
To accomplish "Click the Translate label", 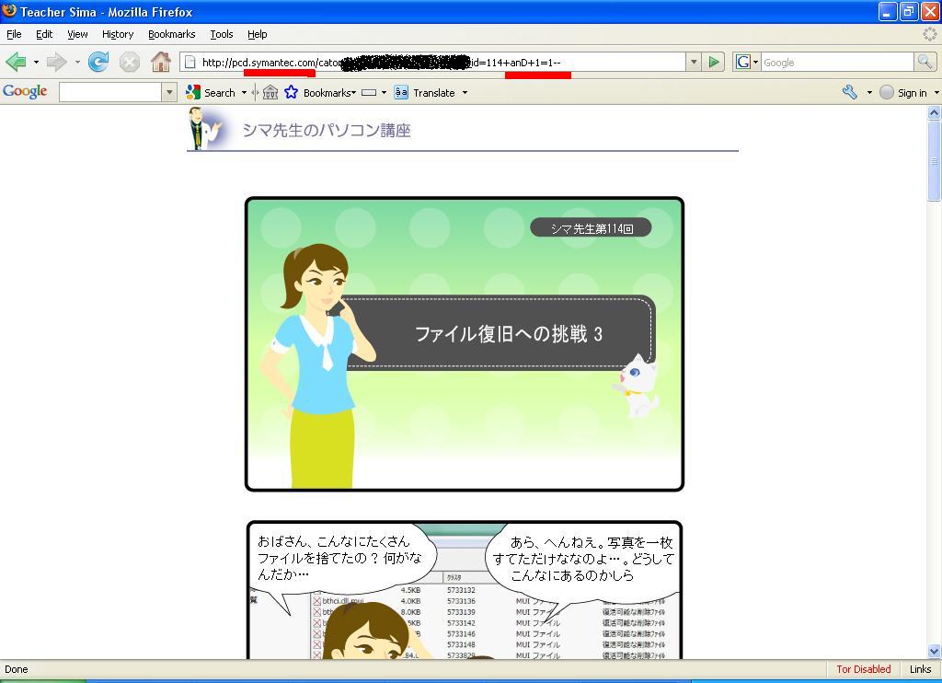I will (x=434, y=93).
